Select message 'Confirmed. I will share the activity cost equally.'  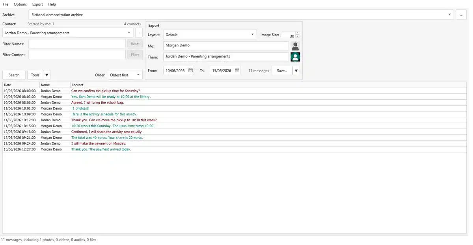click(x=234, y=132)
